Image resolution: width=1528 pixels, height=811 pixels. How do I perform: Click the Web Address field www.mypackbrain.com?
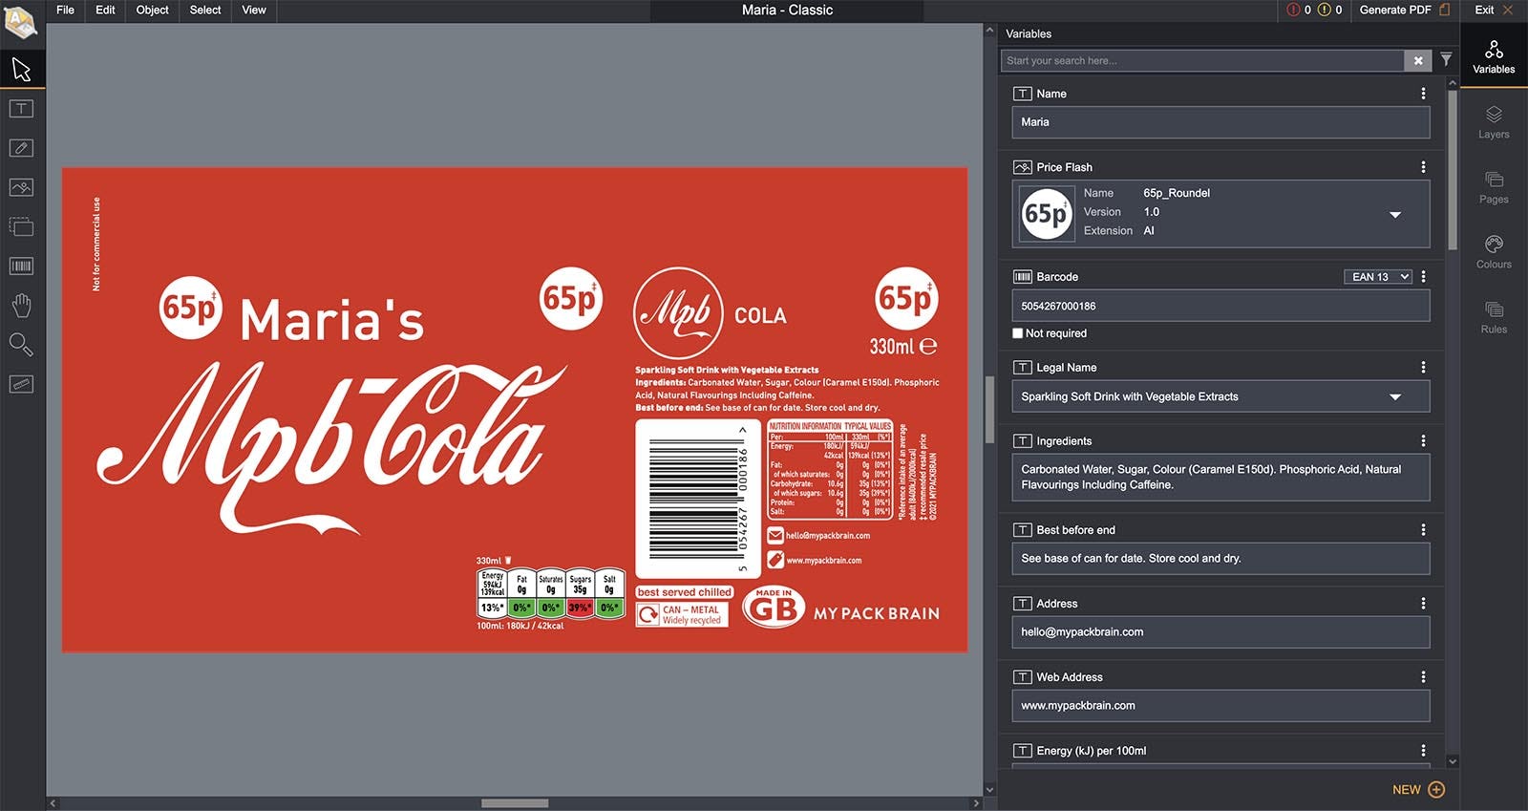click(x=1220, y=706)
